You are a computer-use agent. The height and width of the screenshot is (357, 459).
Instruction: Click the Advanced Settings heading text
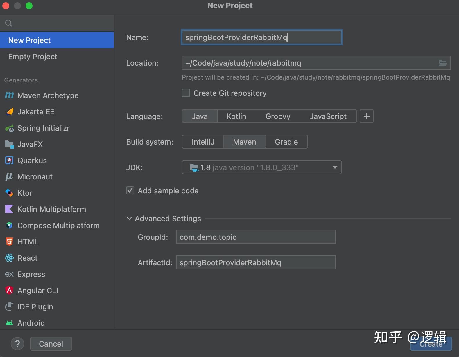168,218
